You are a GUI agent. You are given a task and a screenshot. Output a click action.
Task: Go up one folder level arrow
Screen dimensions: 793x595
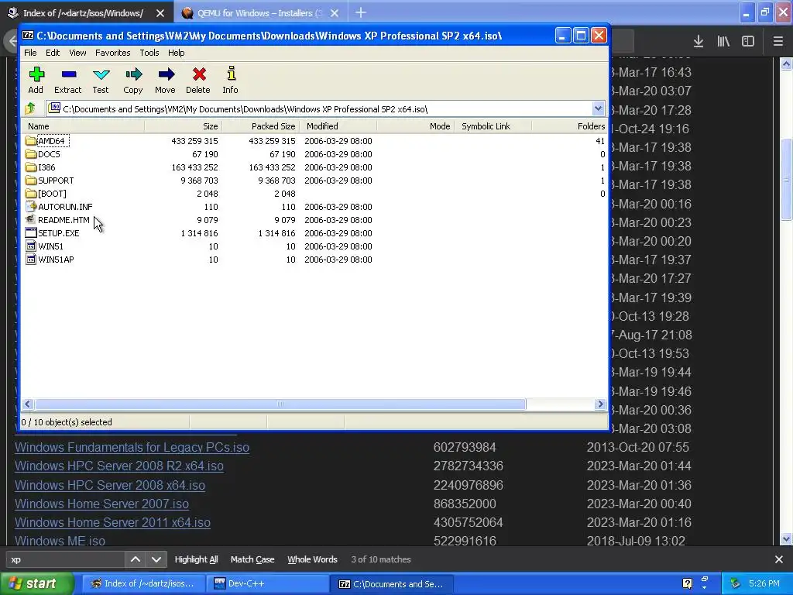(30, 108)
